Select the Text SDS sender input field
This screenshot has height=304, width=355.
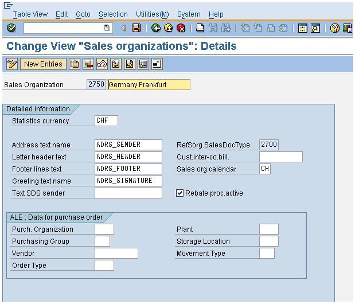(128, 193)
